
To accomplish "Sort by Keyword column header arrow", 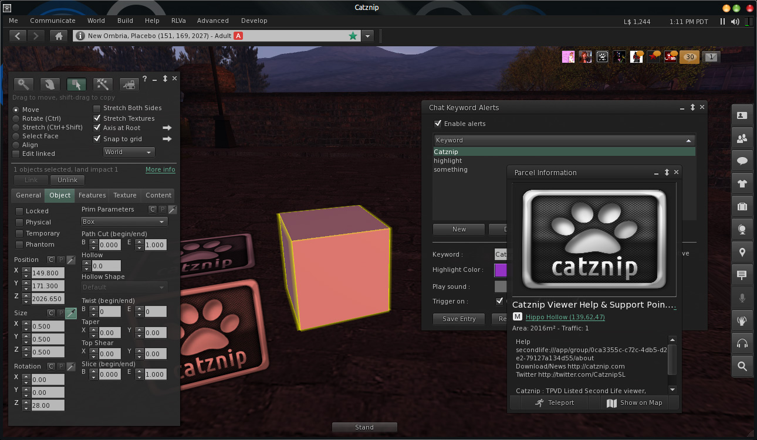I will [x=688, y=141].
